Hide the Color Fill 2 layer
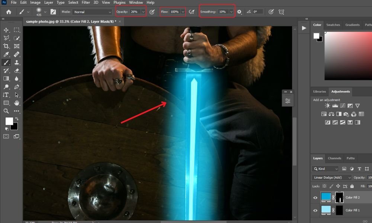Image resolution: width=372 pixels, height=223 pixels. click(315, 198)
